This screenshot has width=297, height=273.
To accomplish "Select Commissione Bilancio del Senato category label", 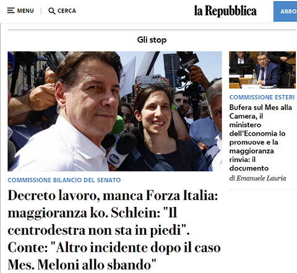I will (64, 180).
